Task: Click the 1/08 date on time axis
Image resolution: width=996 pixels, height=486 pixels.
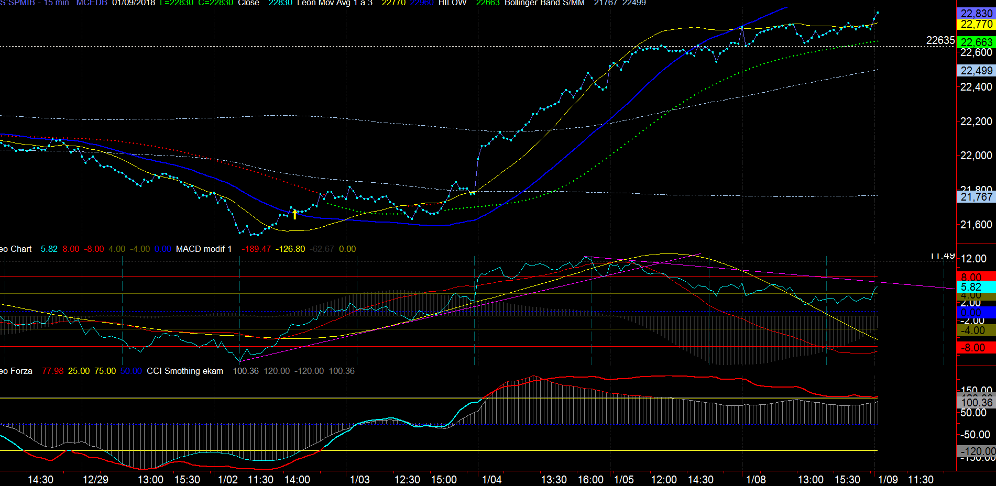Action: (756, 480)
